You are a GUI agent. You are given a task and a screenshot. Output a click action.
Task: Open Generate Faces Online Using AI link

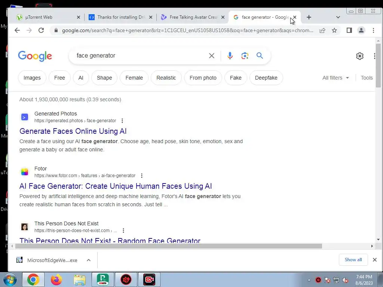[x=73, y=131]
